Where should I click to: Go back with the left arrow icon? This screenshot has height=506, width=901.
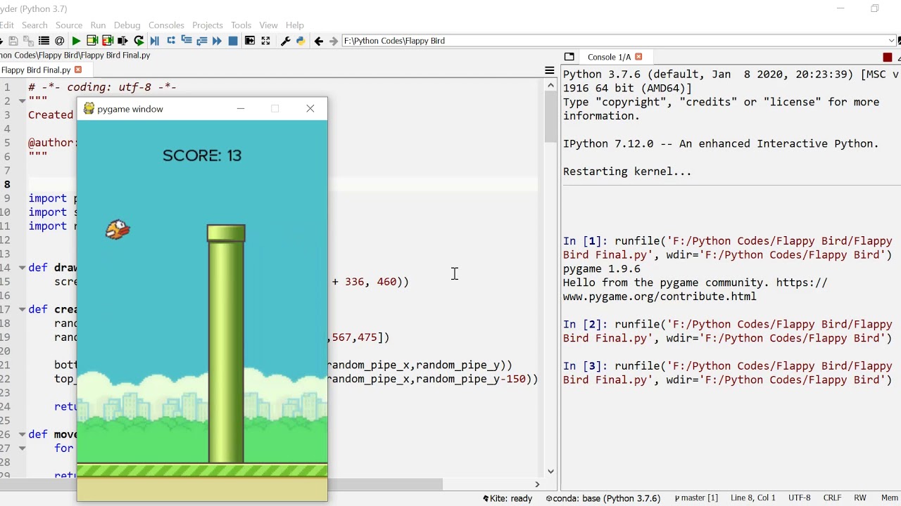[x=318, y=41]
